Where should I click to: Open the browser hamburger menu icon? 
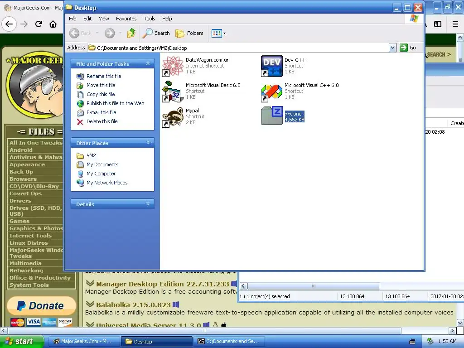point(455,24)
